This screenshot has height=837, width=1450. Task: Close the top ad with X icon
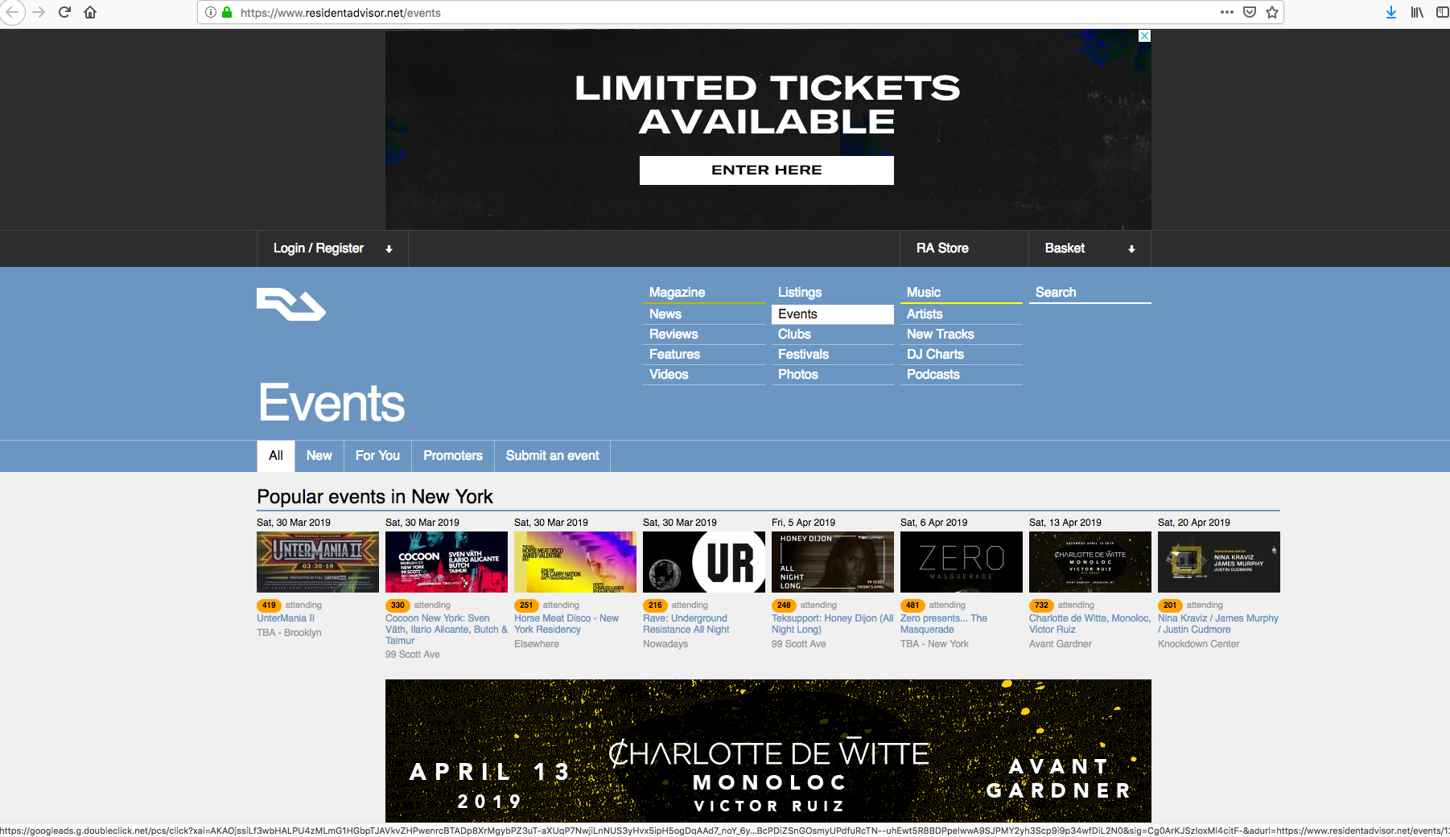[x=1145, y=36]
